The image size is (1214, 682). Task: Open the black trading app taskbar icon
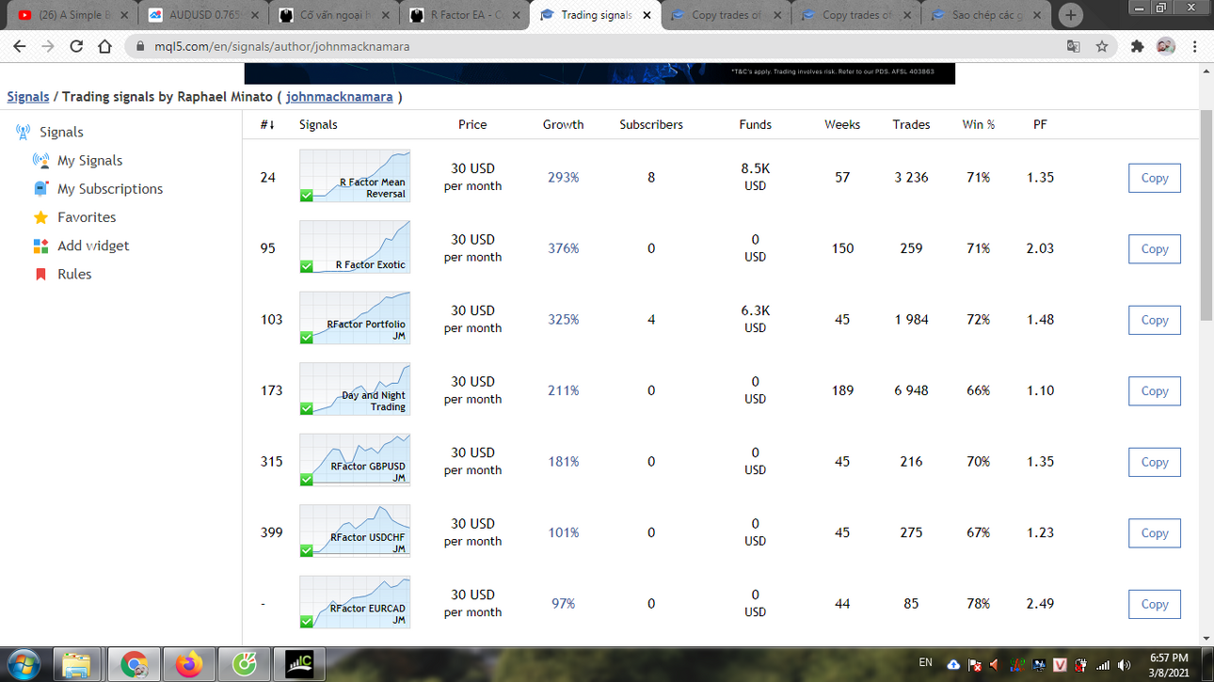(299, 664)
